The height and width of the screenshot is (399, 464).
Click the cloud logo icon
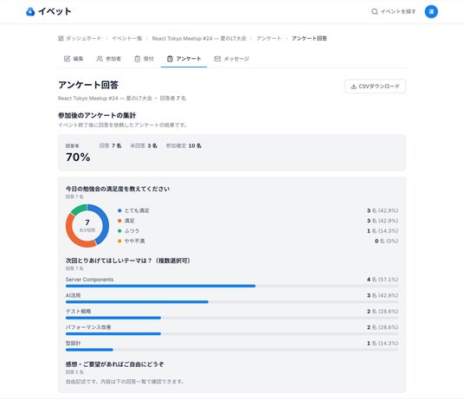[x=30, y=12]
